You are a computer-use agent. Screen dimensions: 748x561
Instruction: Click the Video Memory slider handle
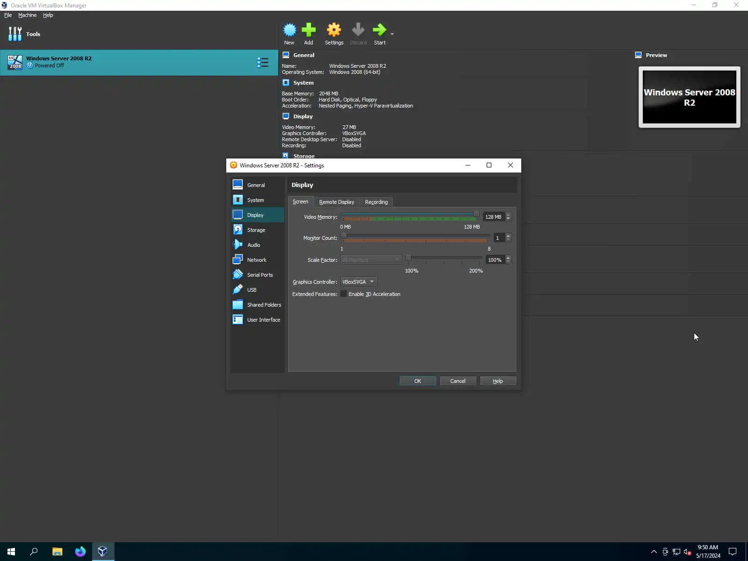click(476, 214)
